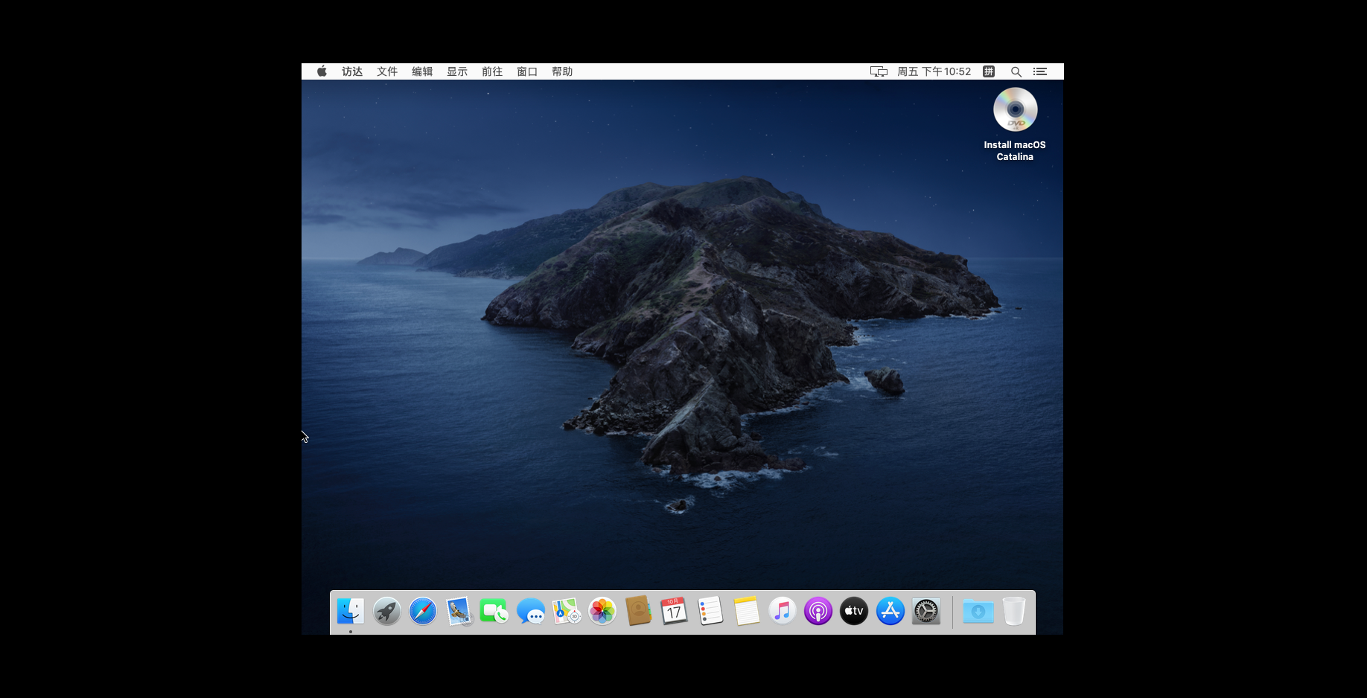Start FaceTime from the Dock
The image size is (1367, 698).
point(494,612)
